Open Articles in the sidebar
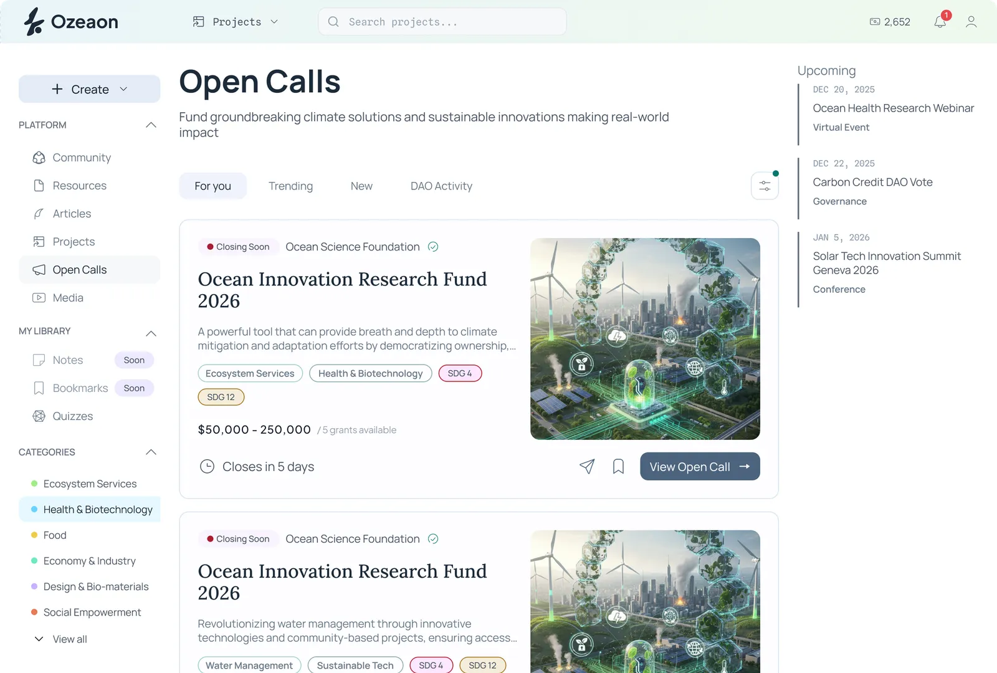Image resolution: width=997 pixels, height=673 pixels. pos(90,214)
